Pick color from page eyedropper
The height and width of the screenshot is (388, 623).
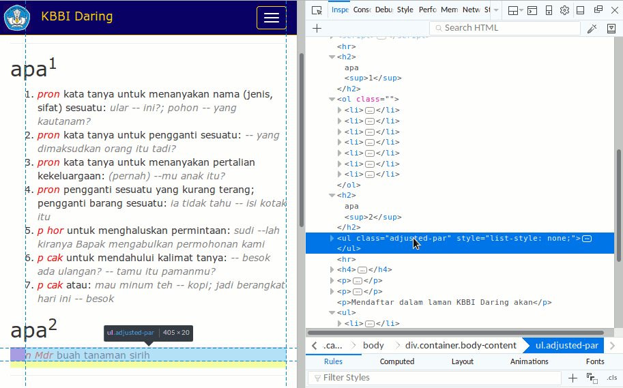pos(592,29)
